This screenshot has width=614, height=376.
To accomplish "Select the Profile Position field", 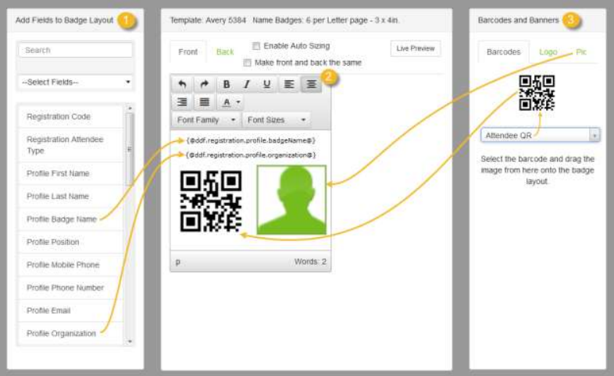I will 70,242.
